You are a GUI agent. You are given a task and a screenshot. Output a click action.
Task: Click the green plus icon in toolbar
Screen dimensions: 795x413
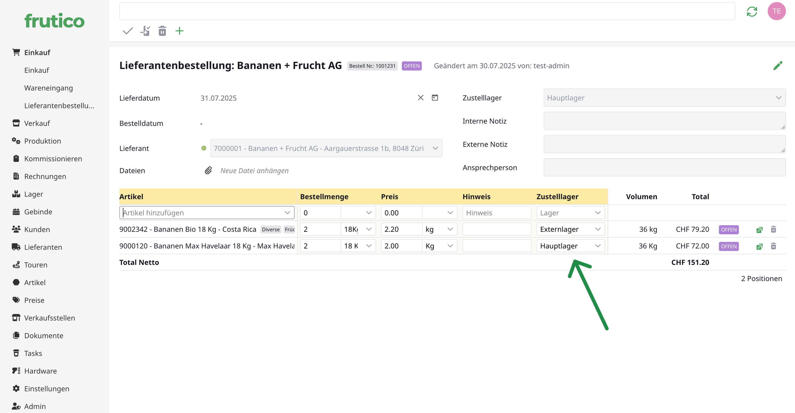[x=179, y=31]
